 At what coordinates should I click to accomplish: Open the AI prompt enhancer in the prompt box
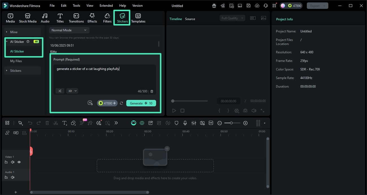tap(90, 103)
